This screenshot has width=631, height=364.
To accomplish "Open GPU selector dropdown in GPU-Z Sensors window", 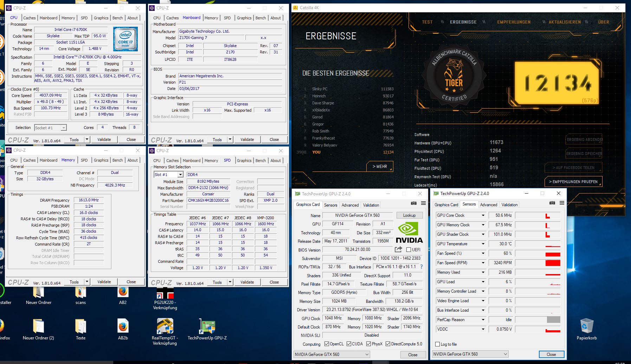I will (470, 354).
